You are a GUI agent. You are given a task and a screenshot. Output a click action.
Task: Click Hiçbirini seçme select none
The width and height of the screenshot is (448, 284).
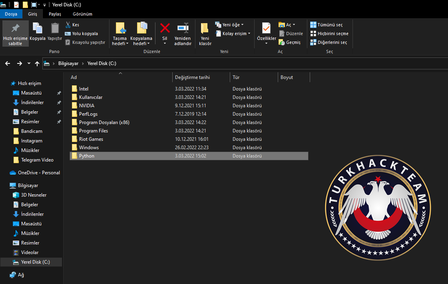pos(329,34)
